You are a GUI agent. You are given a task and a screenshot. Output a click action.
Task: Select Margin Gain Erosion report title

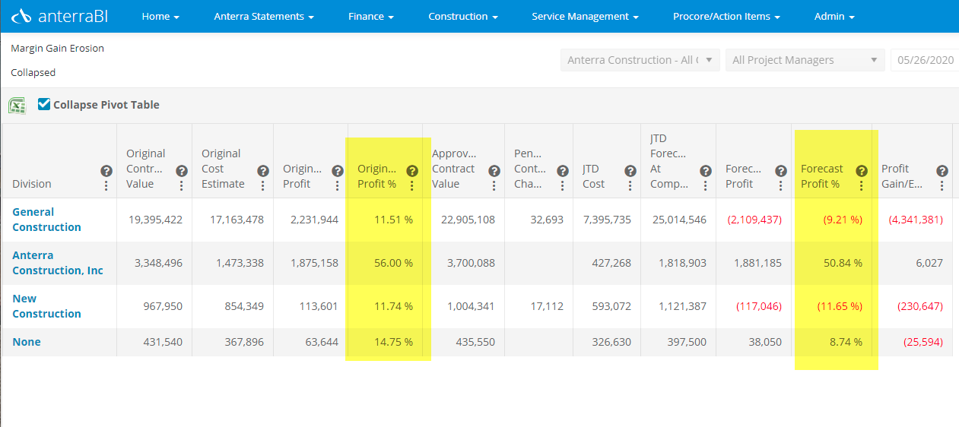(x=57, y=48)
